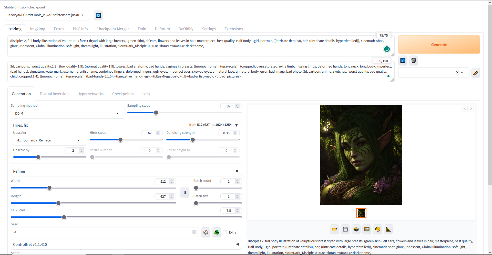The image size is (492, 255).
Task: Collapse the Hires. fix section arrow
Action: click(237, 125)
